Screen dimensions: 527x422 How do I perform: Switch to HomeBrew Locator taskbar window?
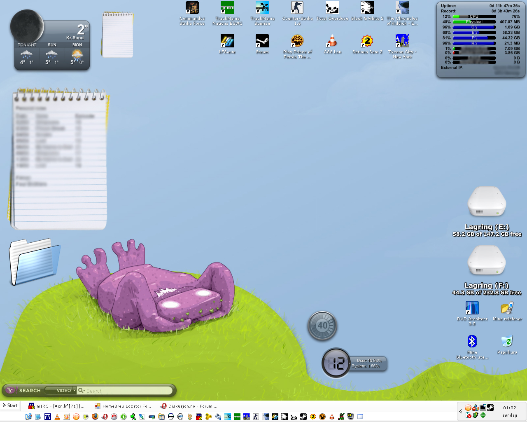tap(123, 406)
